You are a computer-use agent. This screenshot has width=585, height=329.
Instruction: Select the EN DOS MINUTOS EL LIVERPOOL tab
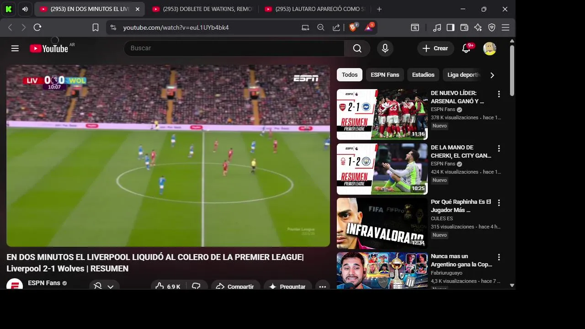point(90,9)
